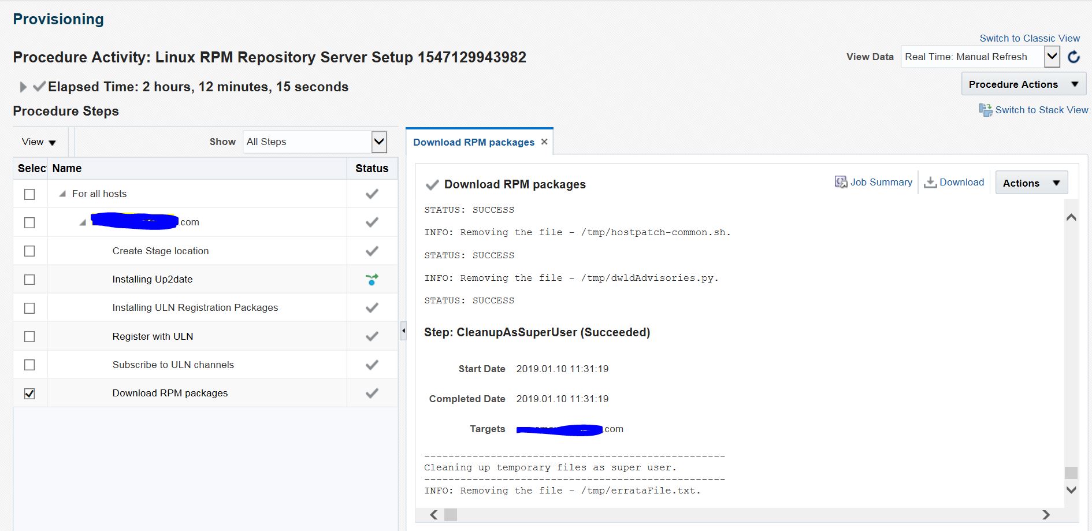Click the Switch to Classic View link
This screenshot has width=1092, height=531.
pos(1029,38)
